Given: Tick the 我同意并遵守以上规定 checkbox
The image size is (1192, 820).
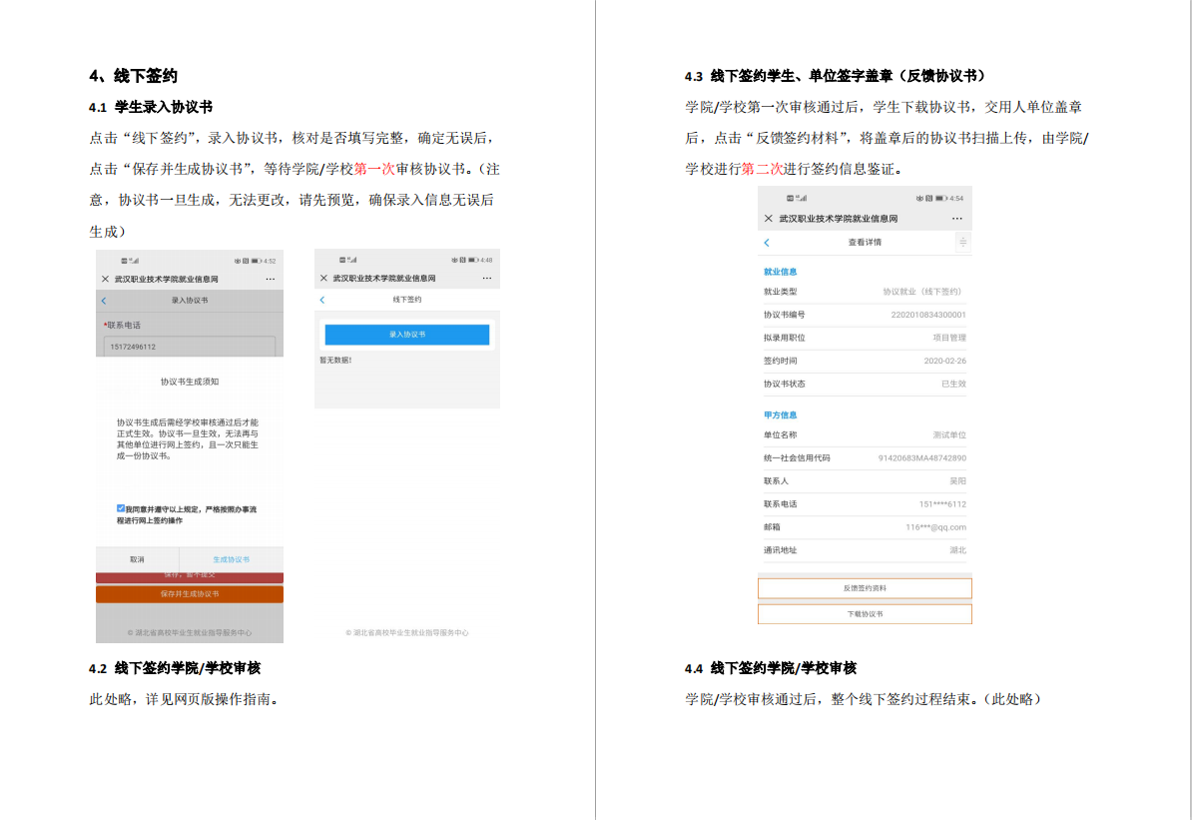Looking at the screenshot, I should (x=120, y=508).
